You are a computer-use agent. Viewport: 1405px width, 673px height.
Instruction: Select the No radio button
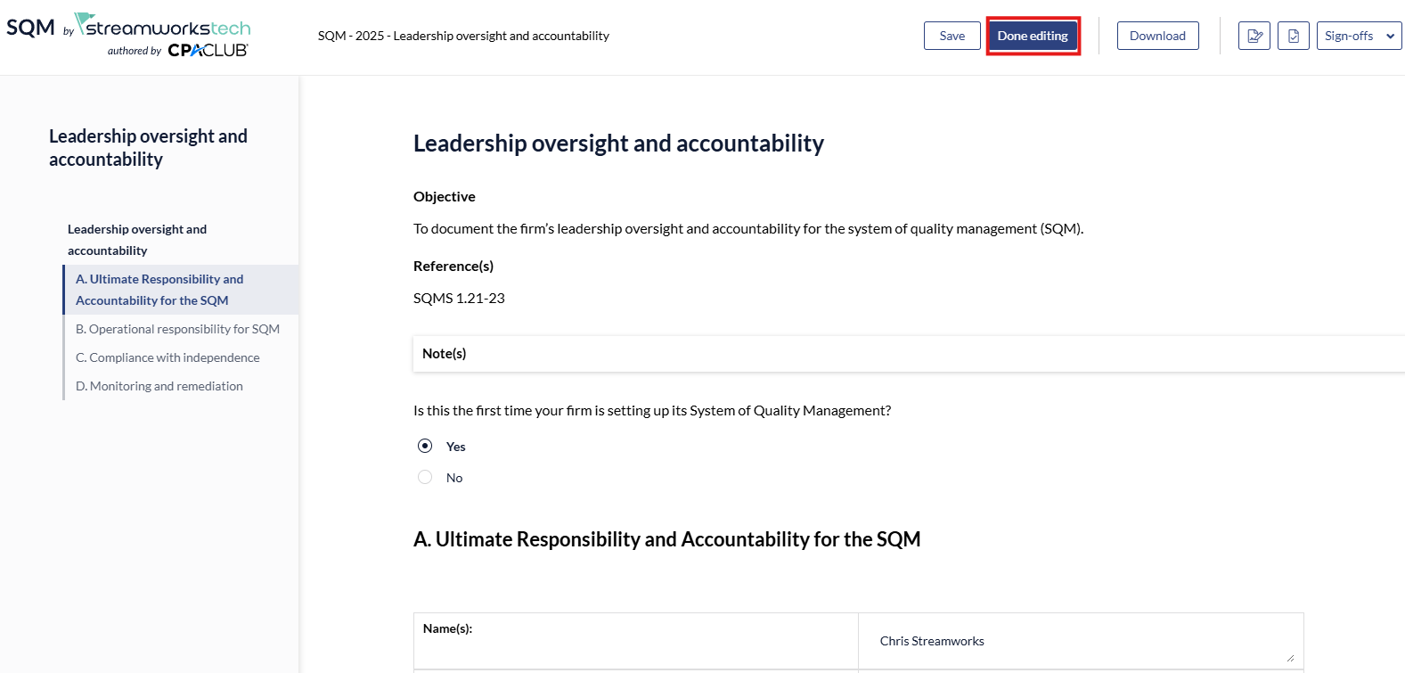pyautogui.click(x=425, y=478)
